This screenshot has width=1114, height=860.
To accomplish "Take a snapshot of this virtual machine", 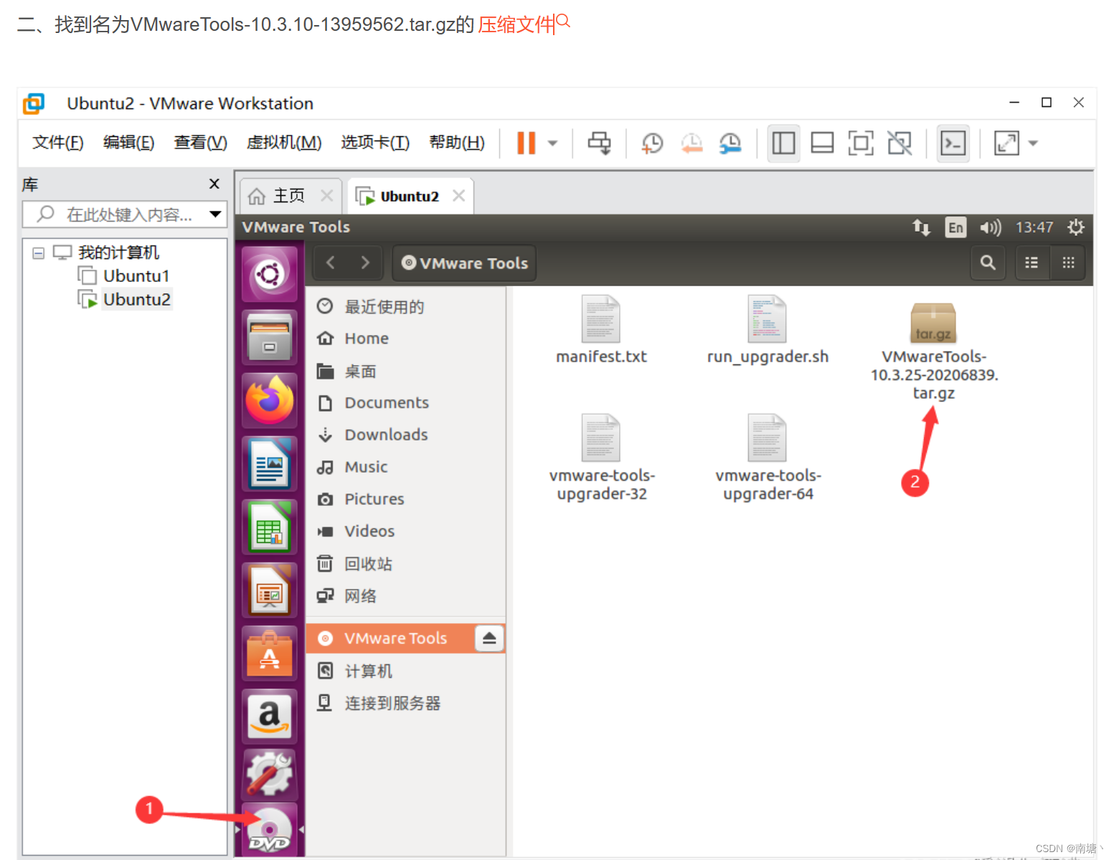I will pyautogui.click(x=652, y=143).
